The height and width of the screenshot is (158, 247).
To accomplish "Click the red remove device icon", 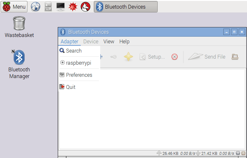I will pyautogui.click(x=175, y=57).
